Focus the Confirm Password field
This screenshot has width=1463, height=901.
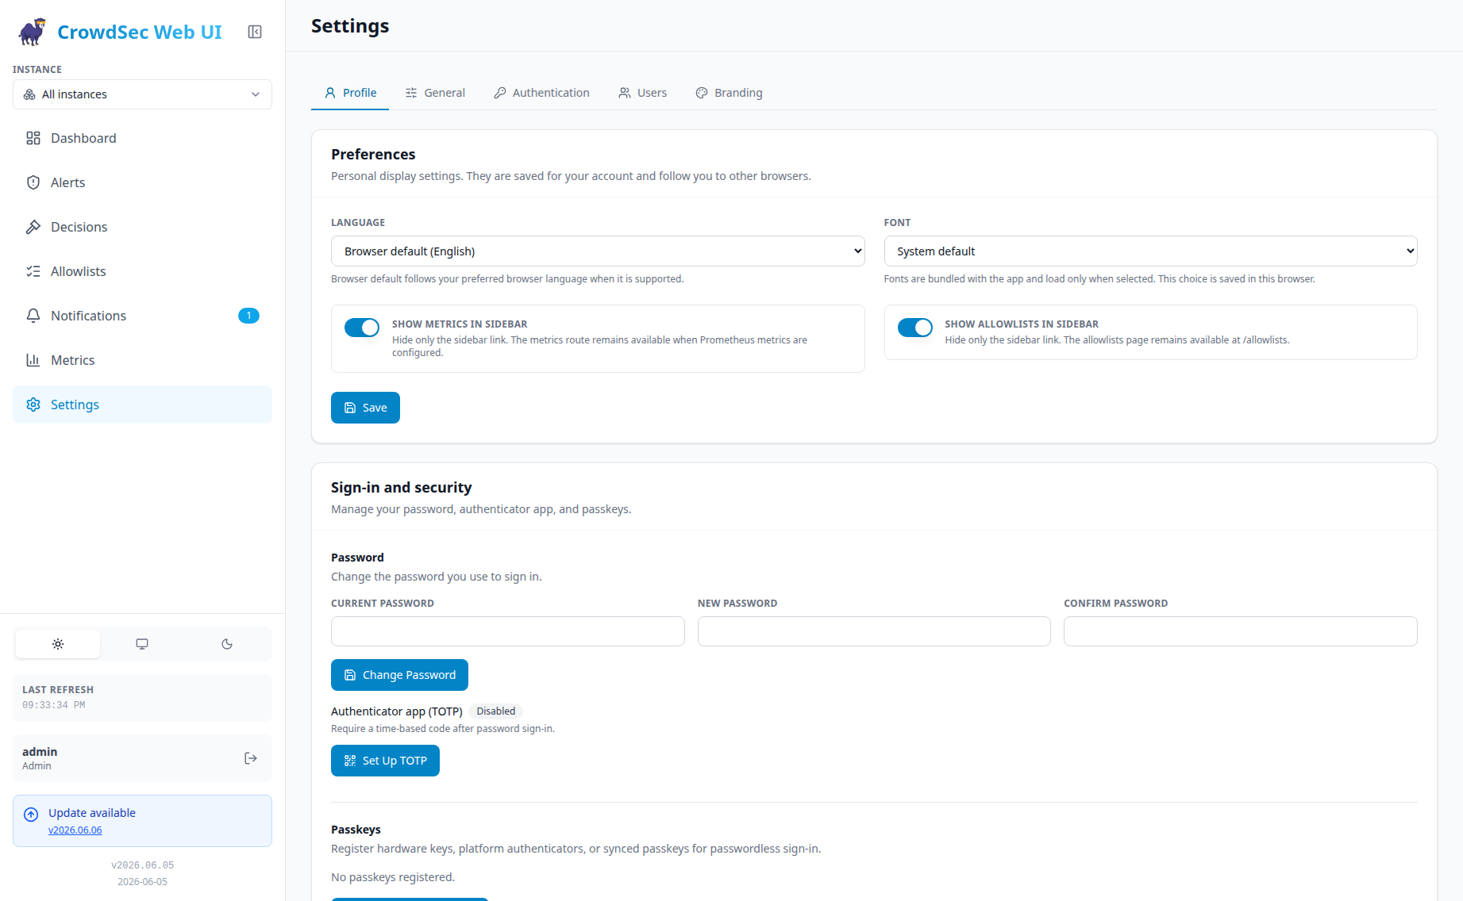coord(1241,631)
